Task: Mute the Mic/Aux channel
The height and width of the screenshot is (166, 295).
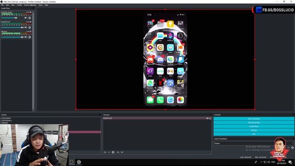Action: click(26, 37)
